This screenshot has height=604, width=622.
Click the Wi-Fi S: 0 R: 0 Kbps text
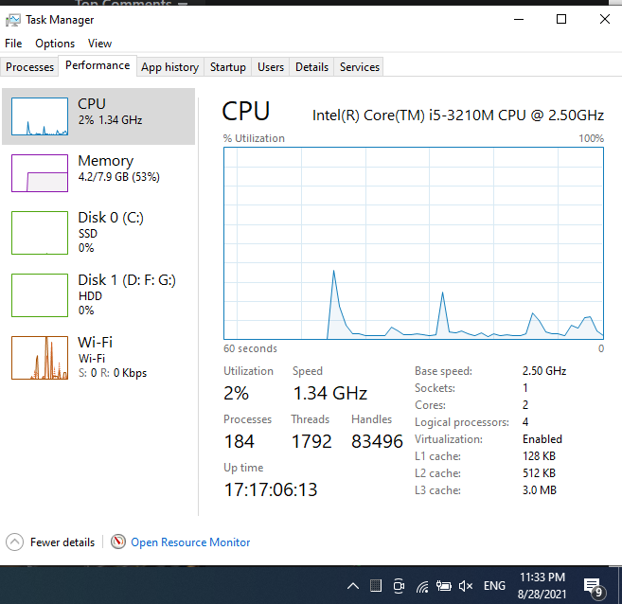tap(113, 373)
